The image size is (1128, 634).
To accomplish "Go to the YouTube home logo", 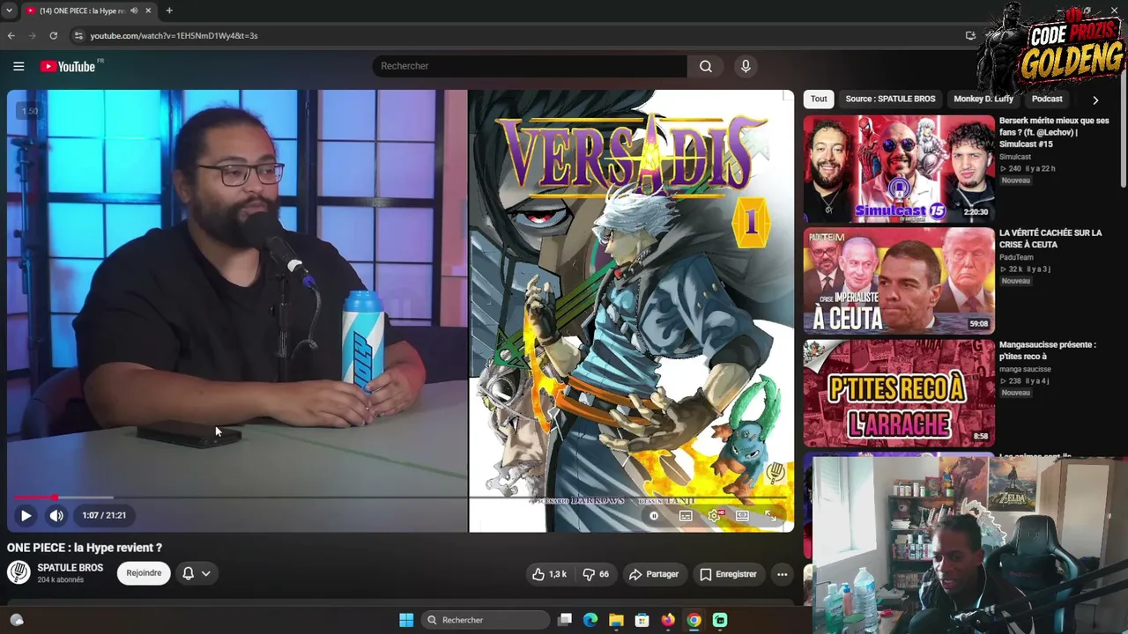I will click(68, 66).
